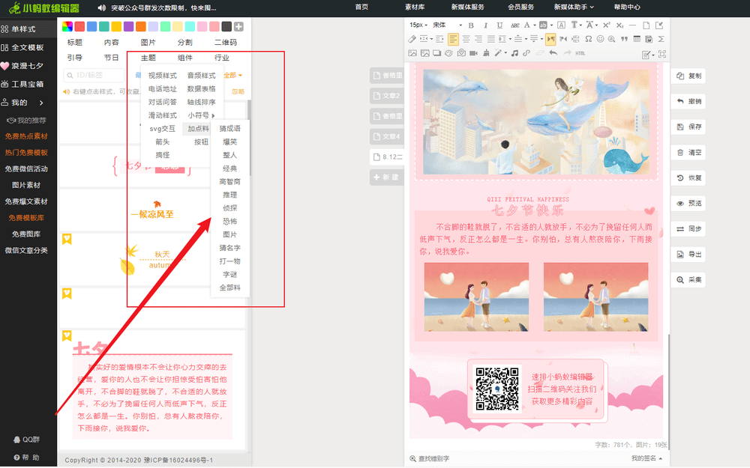Screen dimensions: 750x468
Task: Toggle bold formatting in editor toolbar
Action: 471,25
